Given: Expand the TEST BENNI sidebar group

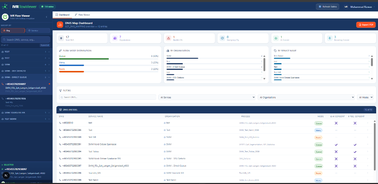Looking at the screenshot, I should tap(26, 119).
